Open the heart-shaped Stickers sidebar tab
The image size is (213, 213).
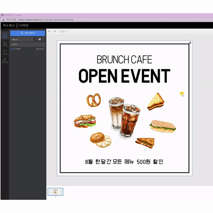click(x=5, y=52)
